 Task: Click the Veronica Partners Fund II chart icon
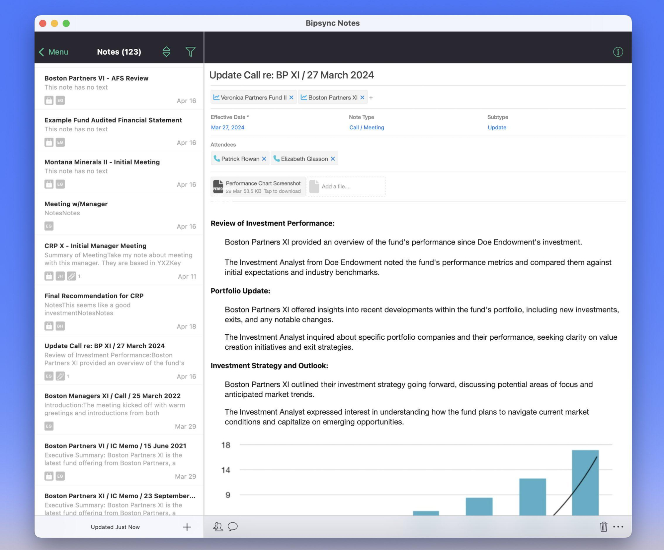(216, 97)
